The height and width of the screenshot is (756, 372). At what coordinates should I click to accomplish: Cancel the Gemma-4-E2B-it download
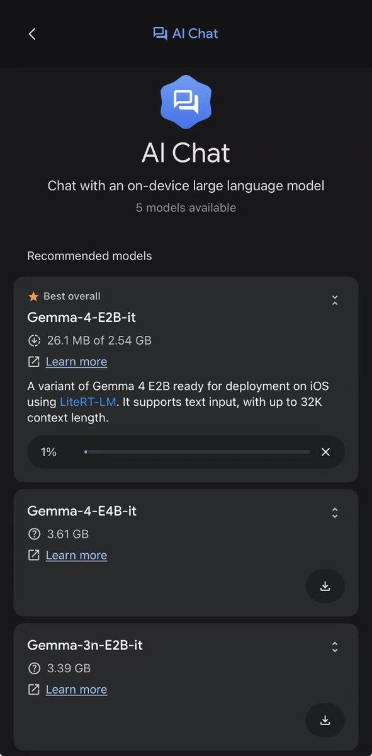325,452
